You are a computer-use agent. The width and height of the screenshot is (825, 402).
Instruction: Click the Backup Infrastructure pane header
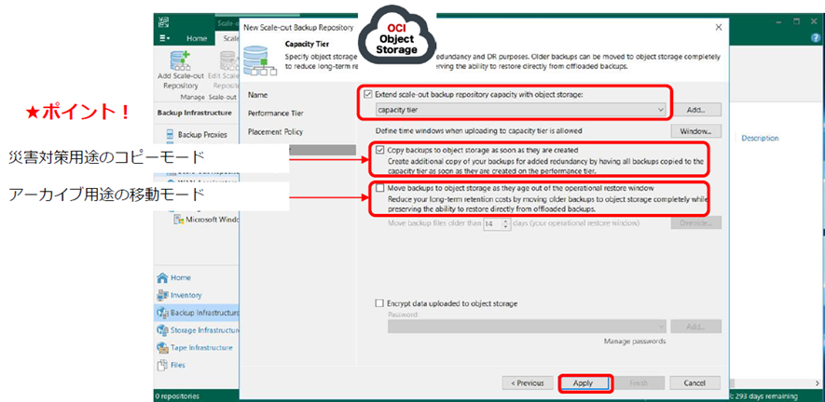click(194, 113)
